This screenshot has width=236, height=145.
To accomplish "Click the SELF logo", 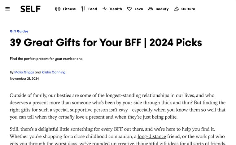I will [x=30, y=9].
